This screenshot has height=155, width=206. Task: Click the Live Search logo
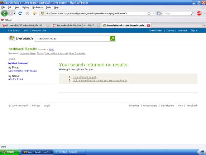point(21,38)
